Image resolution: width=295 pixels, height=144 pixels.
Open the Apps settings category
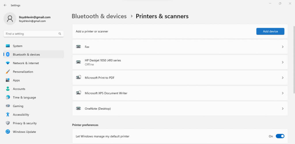pyautogui.click(x=16, y=80)
